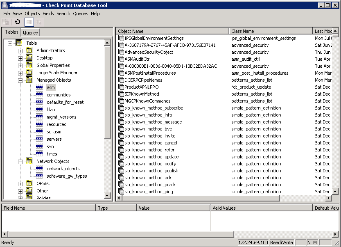Click the asm table icon
341x247 pixels.
pyautogui.click(x=39, y=87)
